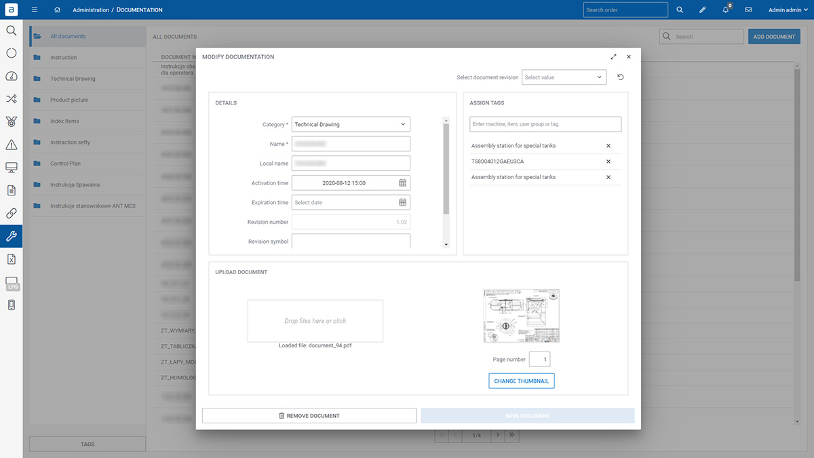Image resolution: width=814 pixels, height=458 pixels.
Task: Select the wrench administration sidebar icon
Action: point(11,236)
